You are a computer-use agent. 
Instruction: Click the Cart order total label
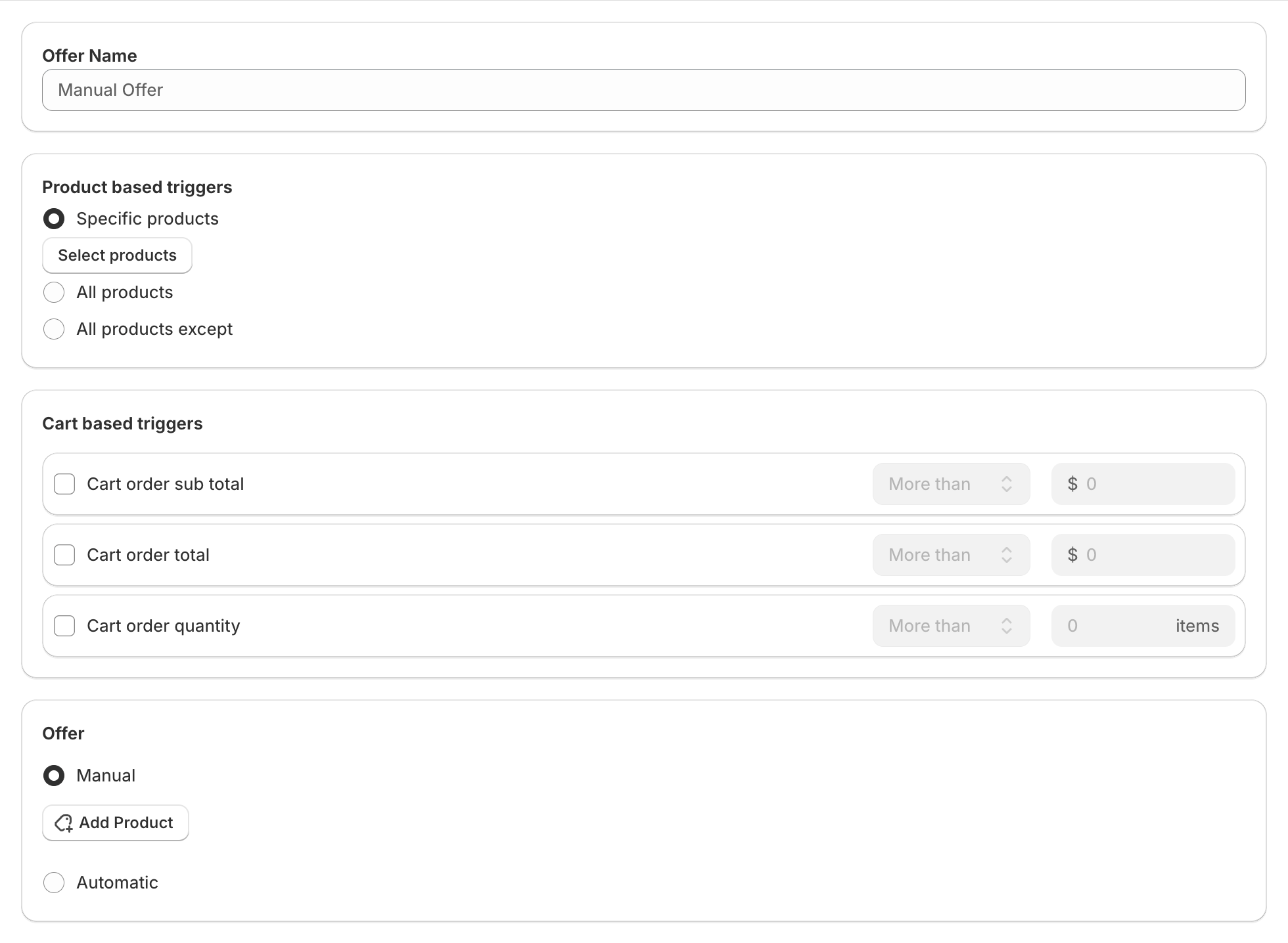[148, 555]
